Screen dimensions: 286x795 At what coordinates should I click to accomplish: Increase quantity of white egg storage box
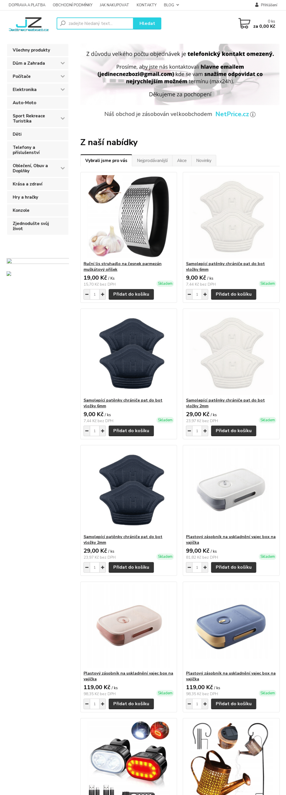pyautogui.click(x=205, y=567)
